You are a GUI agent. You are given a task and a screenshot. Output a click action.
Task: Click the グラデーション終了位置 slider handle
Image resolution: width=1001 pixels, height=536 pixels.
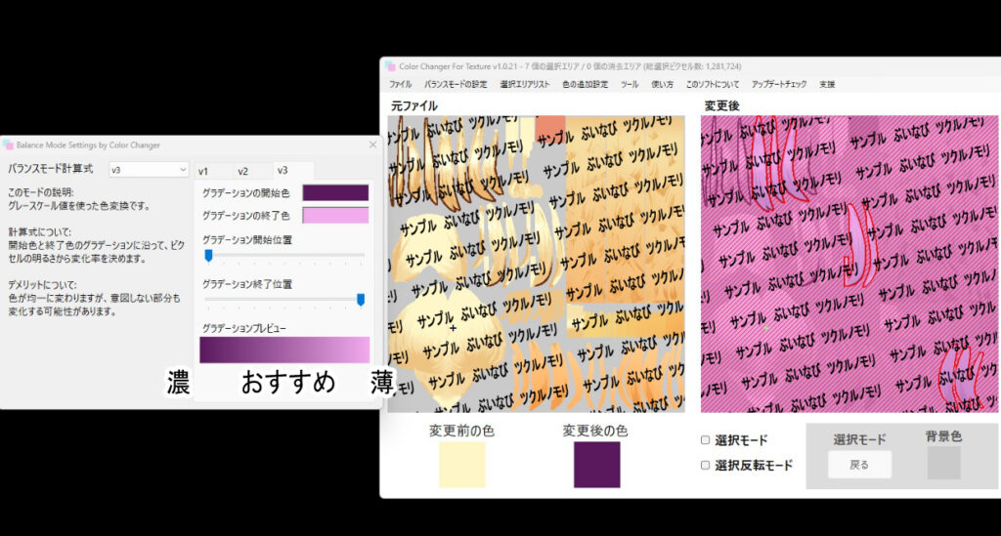click(x=361, y=300)
